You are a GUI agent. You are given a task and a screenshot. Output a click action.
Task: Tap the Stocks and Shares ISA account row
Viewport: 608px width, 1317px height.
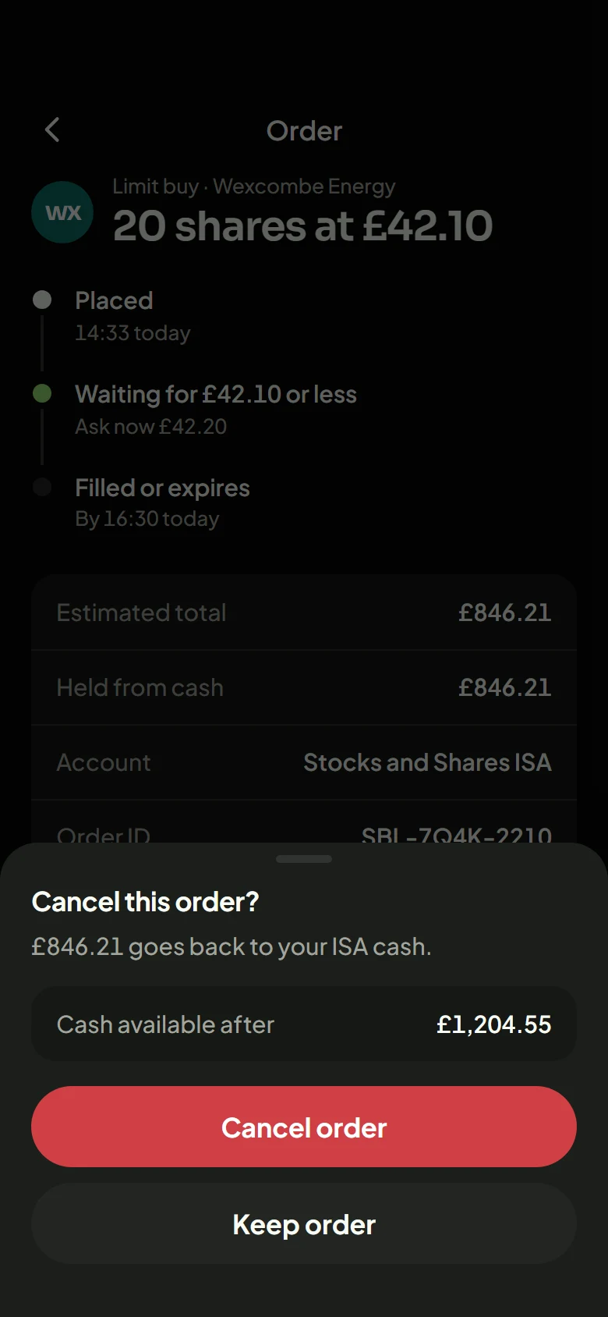(304, 762)
